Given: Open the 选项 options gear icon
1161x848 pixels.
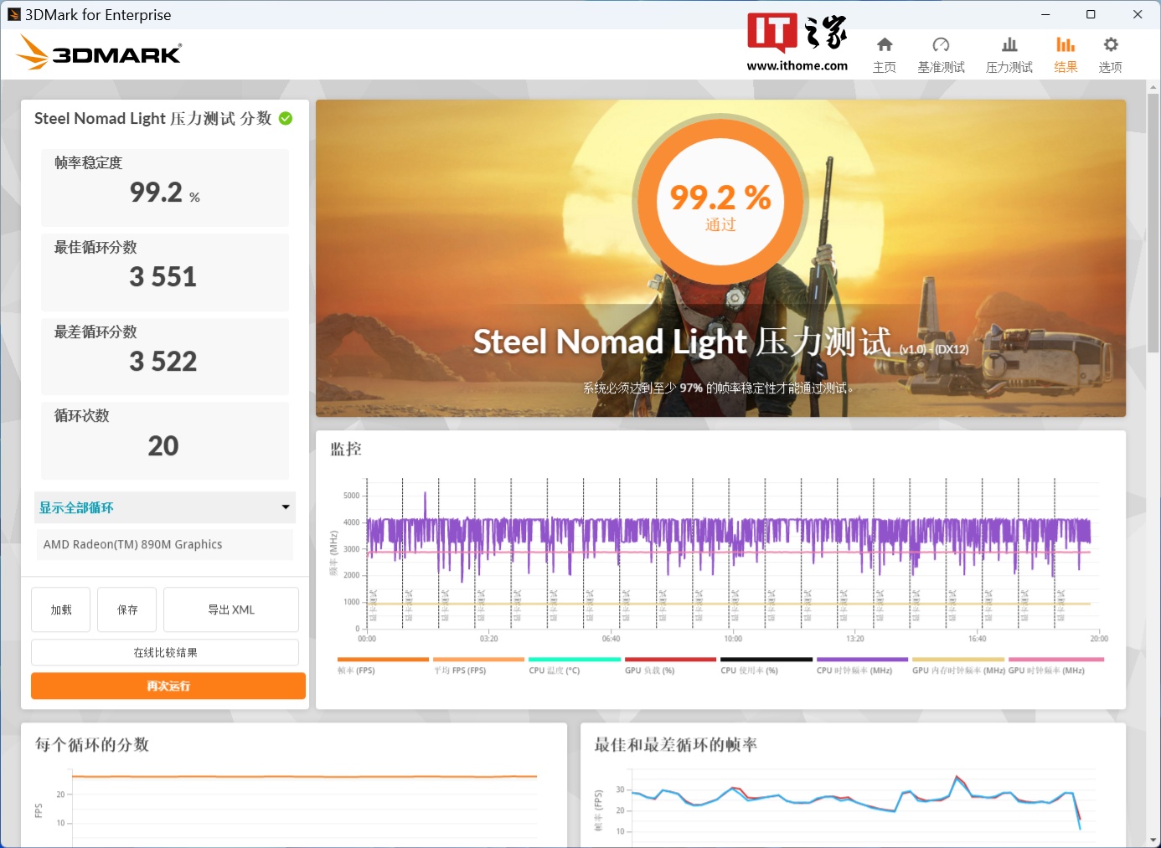Looking at the screenshot, I should point(1111,45).
